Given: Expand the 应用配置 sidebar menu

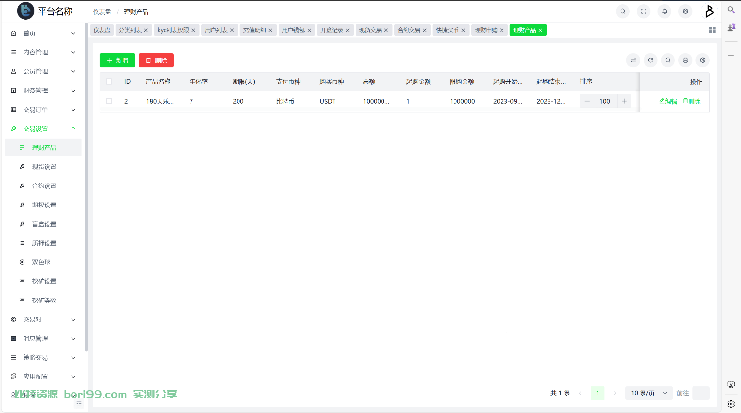Looking at the screenshot, I should (44, 377).
